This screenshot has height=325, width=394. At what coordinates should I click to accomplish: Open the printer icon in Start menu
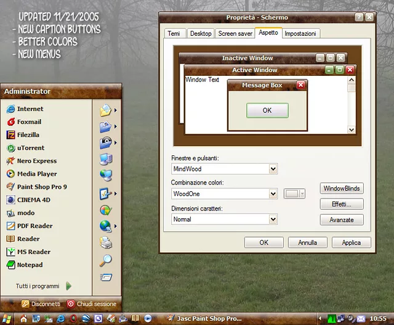pyautogui.click(x=105, y=242)
